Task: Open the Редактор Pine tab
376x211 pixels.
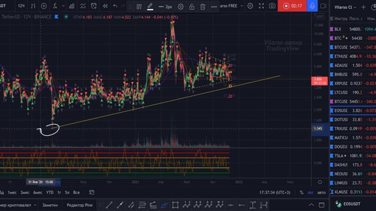Action: [80, 205]
